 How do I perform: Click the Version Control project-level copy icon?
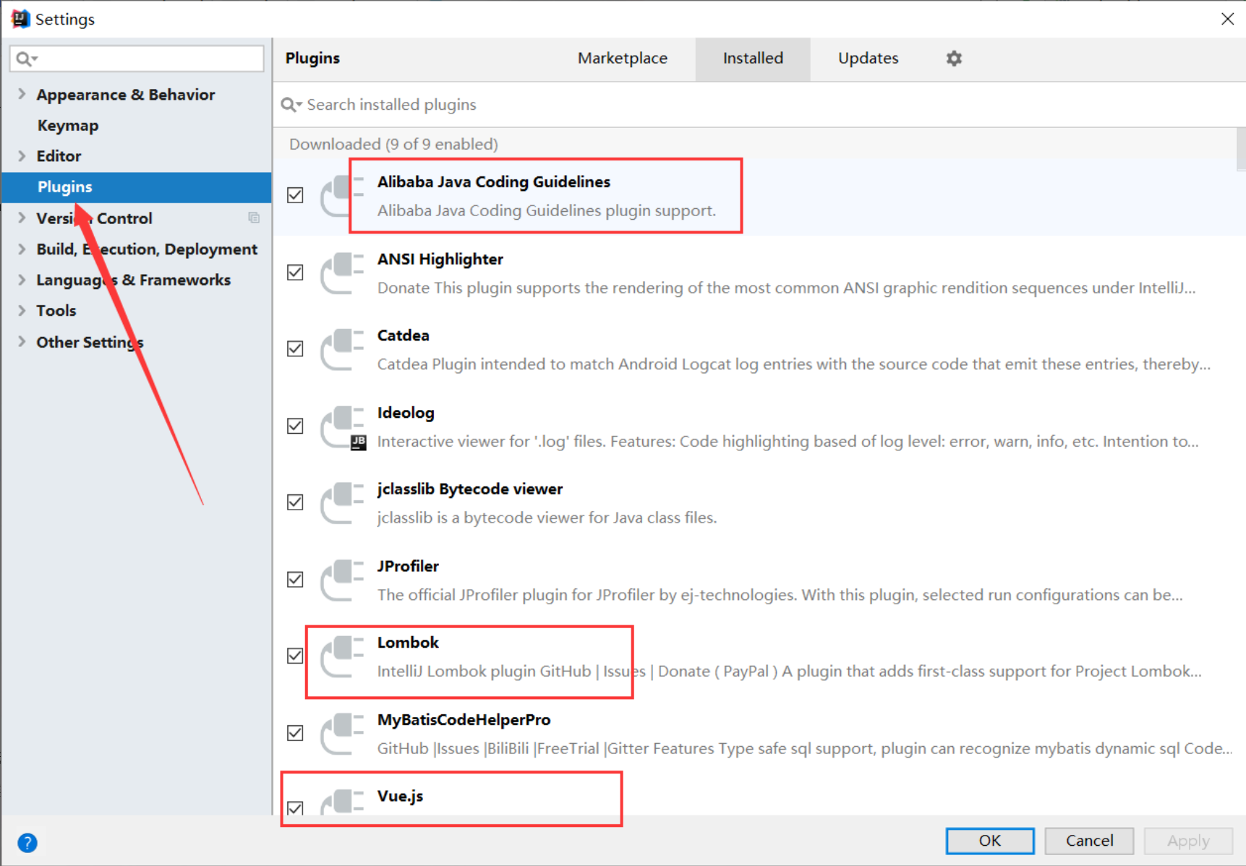point(254,218)
